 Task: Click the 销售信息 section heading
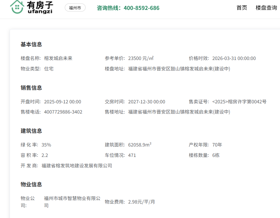pyautogui.click(x=31, y=88)
